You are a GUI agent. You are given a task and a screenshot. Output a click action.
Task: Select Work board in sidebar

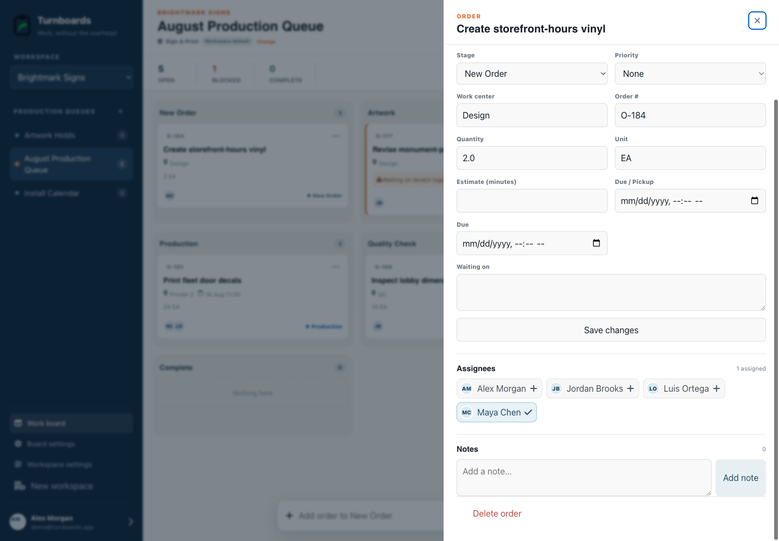tap(71, 423)
